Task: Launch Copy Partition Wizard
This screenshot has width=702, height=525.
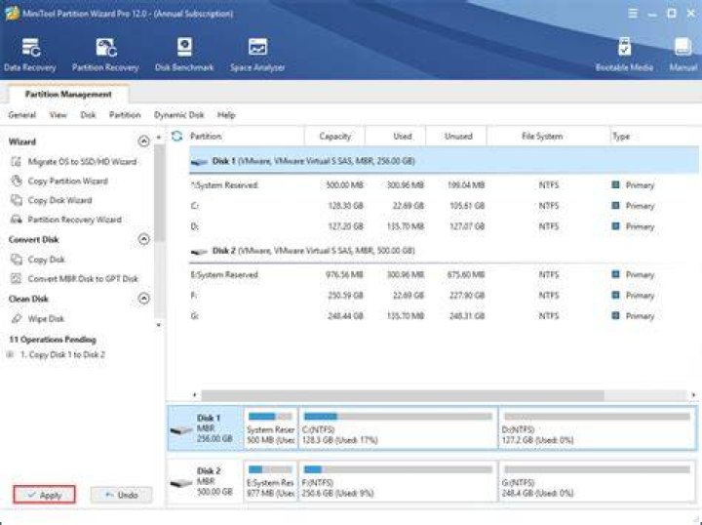Action: coord(59,181)
